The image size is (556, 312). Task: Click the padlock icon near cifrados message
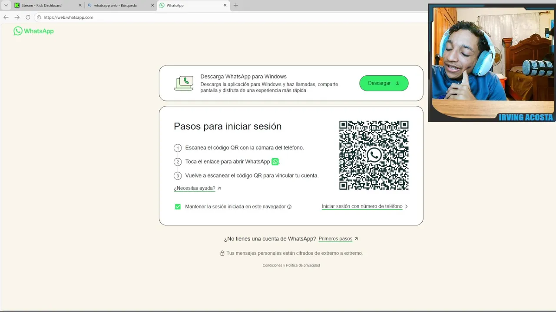click(x=222, y=253)
